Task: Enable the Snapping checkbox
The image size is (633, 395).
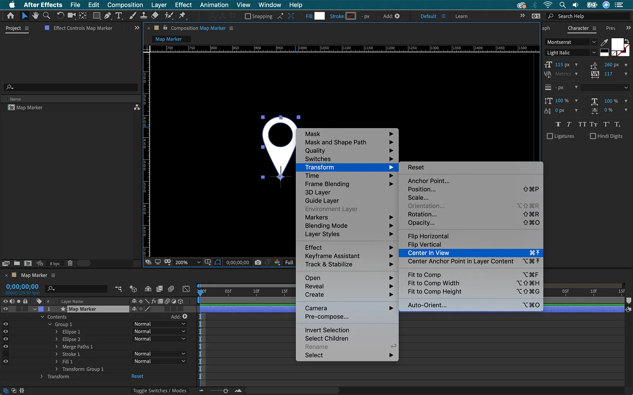Action: [x=248, y=16]
